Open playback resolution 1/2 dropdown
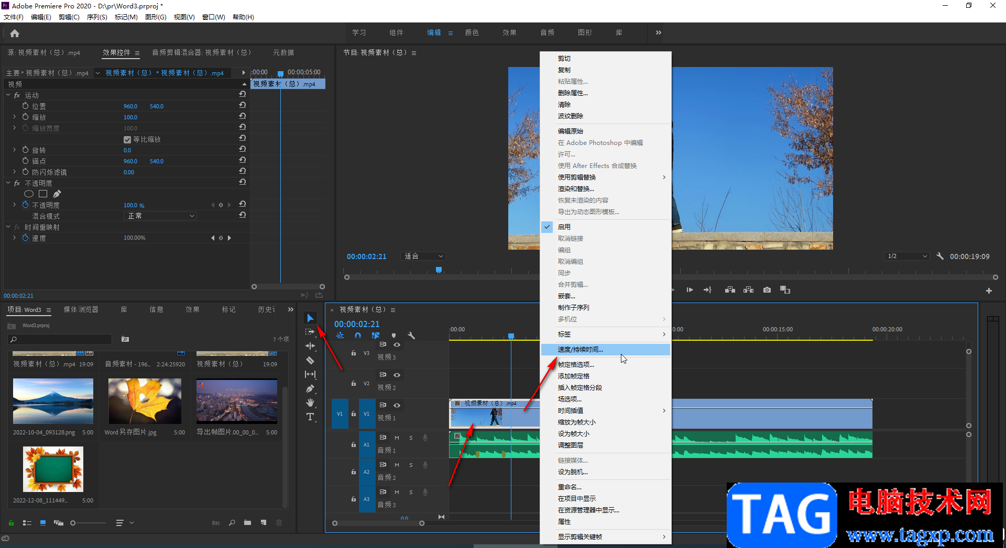Image resolution: width=1006 pixels, height=548 pixels. coord(907,256)
